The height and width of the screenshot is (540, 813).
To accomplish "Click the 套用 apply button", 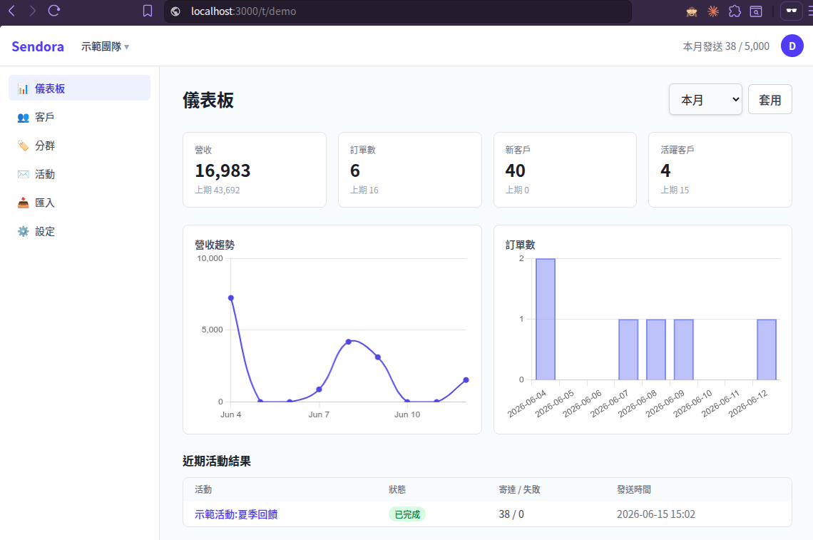I will pyautogui.click(x=769, y=100).
